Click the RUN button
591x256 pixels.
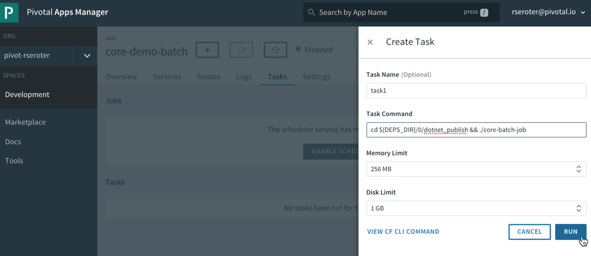[x=570, y=231]
